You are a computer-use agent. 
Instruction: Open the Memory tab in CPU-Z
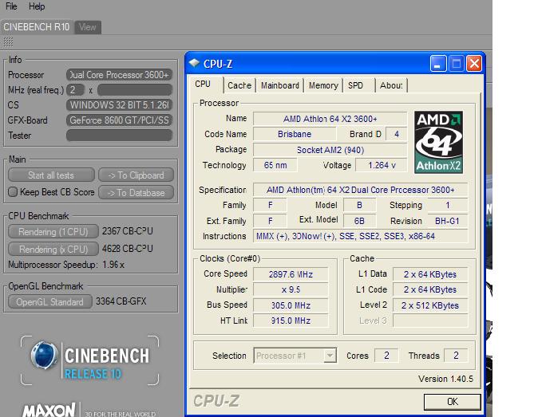click(323, 85)
